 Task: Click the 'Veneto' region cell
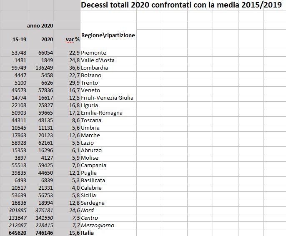[108, 90]
